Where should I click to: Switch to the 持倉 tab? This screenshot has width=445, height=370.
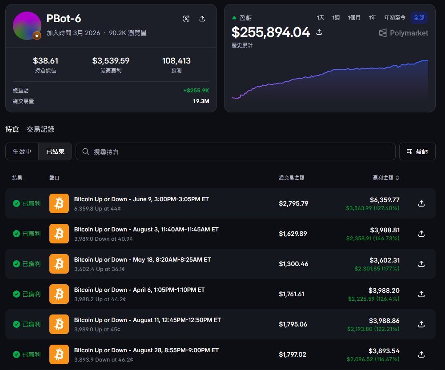click(12, 129)
